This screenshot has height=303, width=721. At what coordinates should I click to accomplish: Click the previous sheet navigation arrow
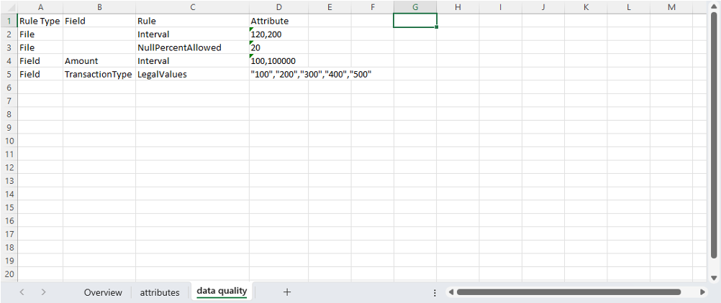[22, 292]
